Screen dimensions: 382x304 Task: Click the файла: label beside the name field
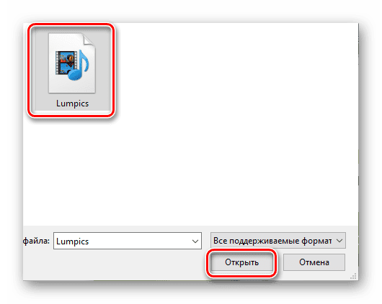(x=36, y=241)
